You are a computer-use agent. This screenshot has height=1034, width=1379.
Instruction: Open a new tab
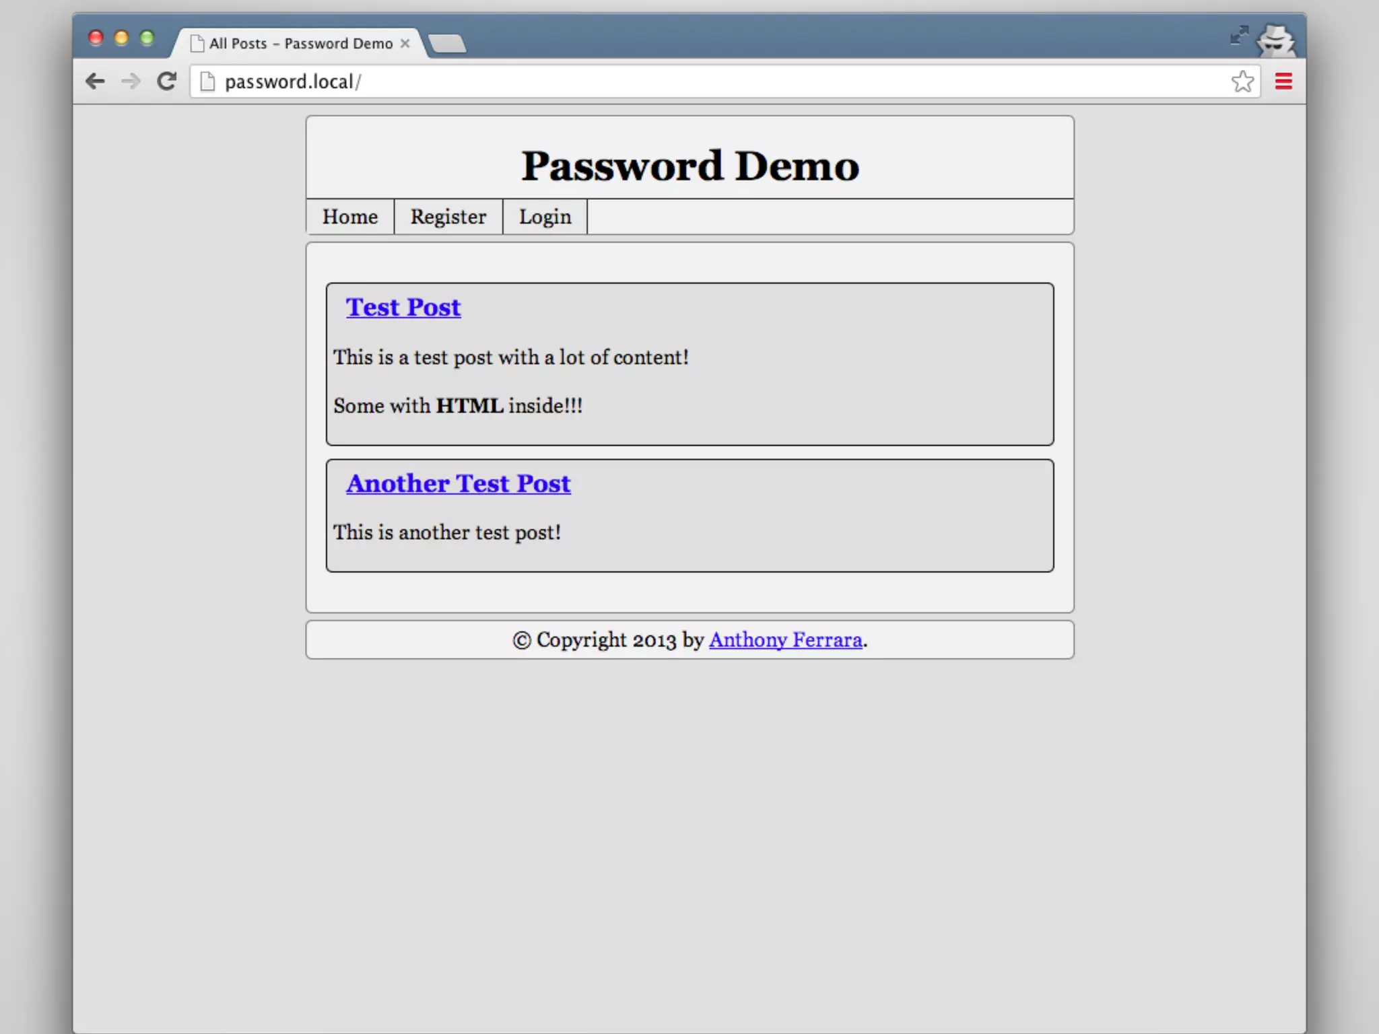click(447, 44)
